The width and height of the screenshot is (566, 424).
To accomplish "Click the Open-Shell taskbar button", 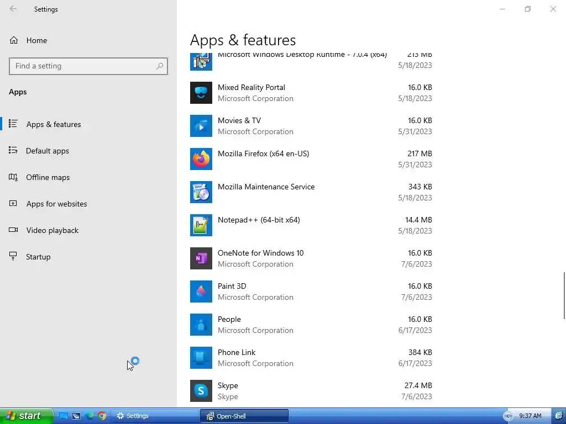I will pos(244,416).
